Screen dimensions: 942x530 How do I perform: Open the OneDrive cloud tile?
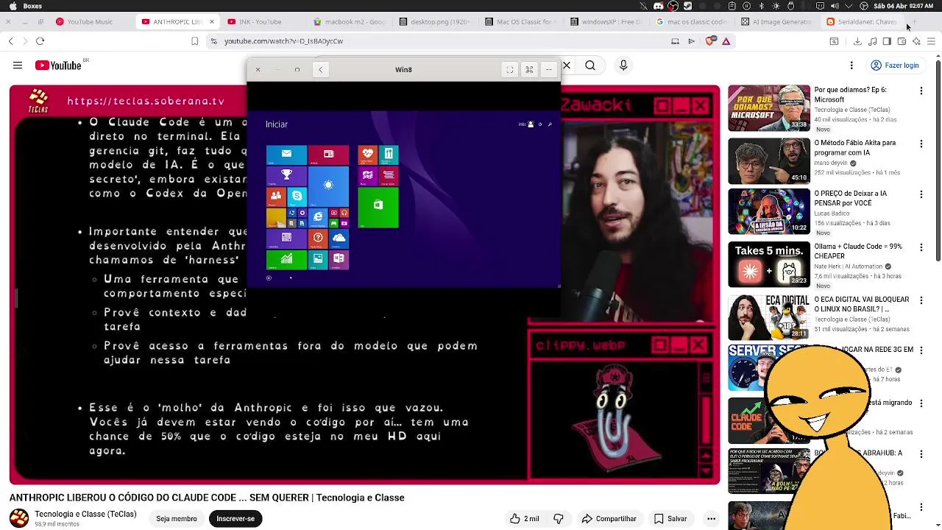[x=339, y=238]
